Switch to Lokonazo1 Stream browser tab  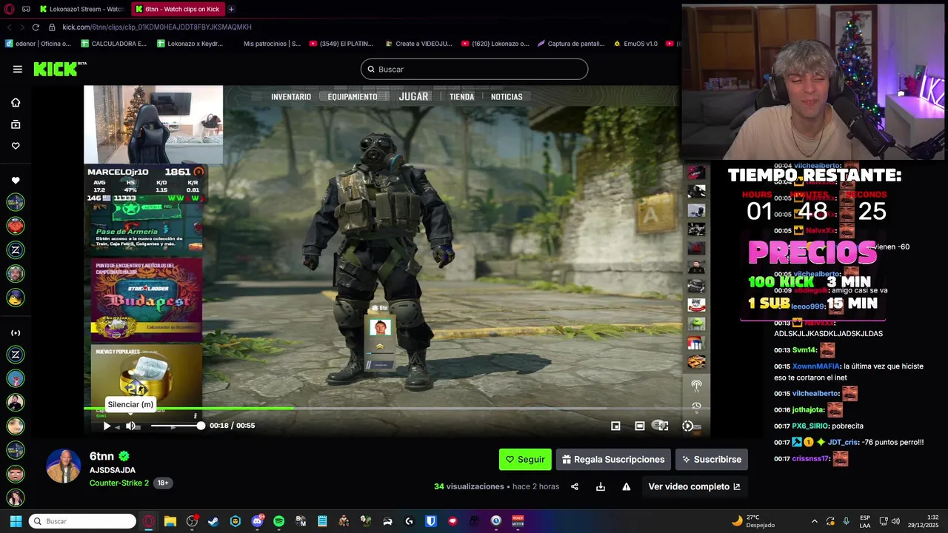[81, 9]
